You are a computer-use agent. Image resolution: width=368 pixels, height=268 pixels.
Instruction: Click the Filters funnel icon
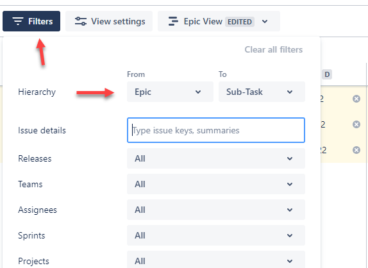18,21
